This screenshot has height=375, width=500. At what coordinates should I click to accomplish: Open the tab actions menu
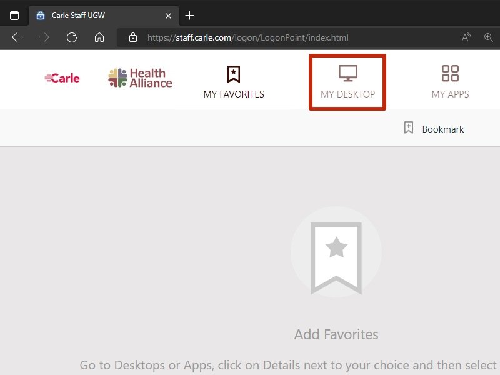click(x=14, y=16)
